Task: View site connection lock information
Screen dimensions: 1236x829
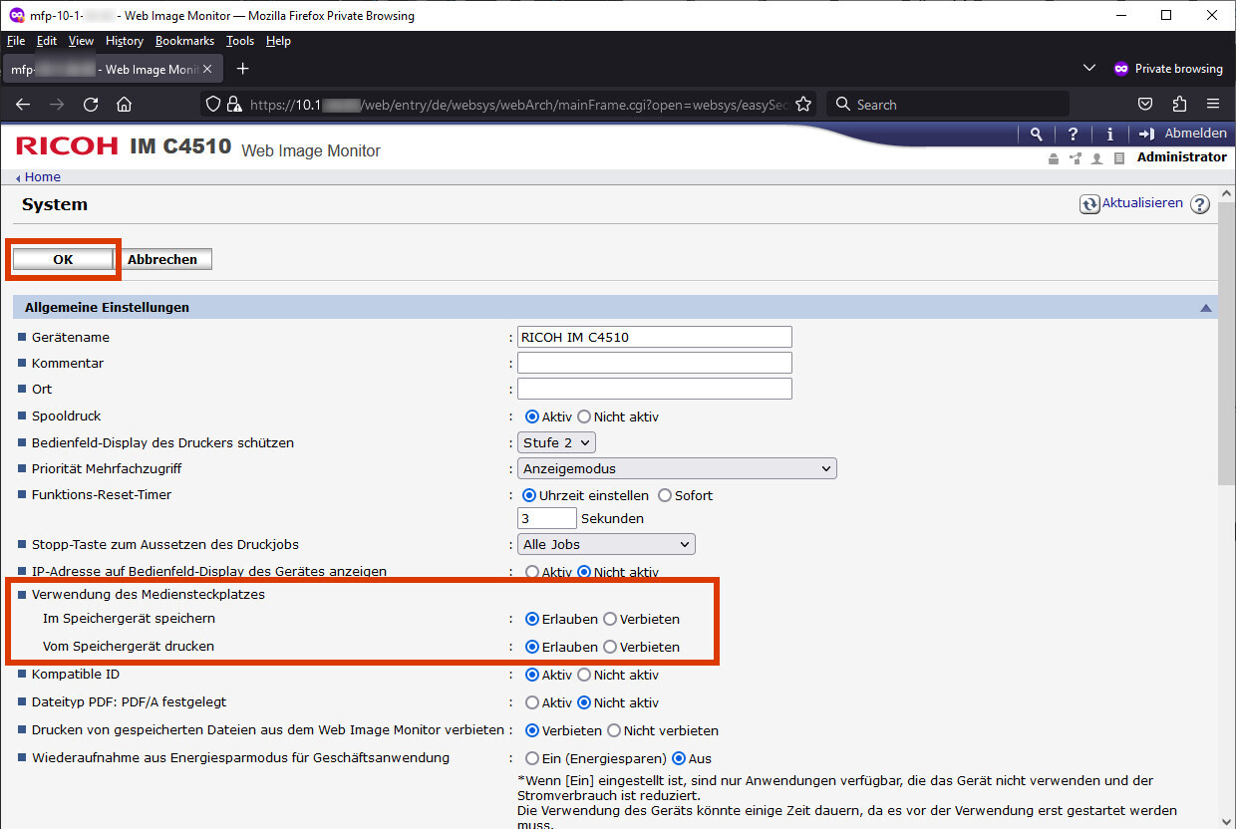Action: tap(234, 105)
